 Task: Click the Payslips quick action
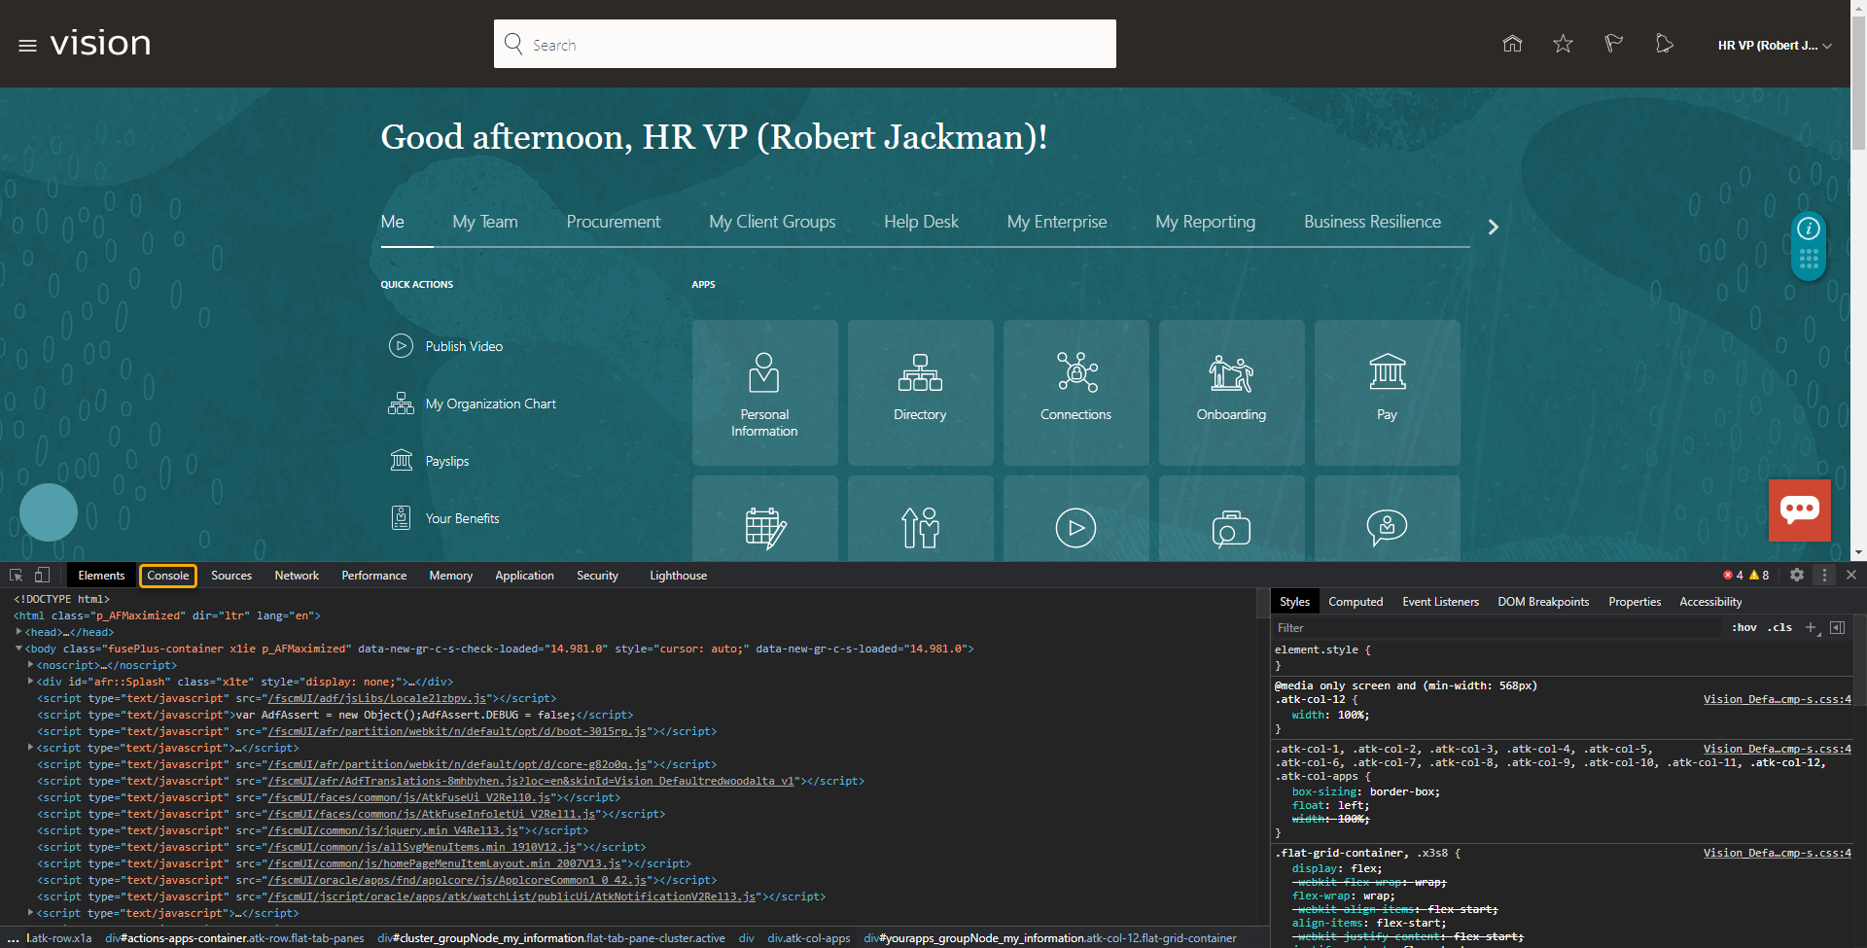tap(447, 461)
